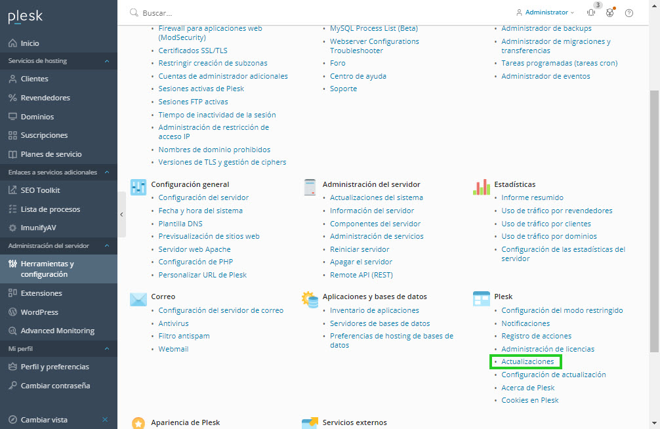Click the WordPress logo icon
This screenshot has width=660, height=429.
click(12, 312)
